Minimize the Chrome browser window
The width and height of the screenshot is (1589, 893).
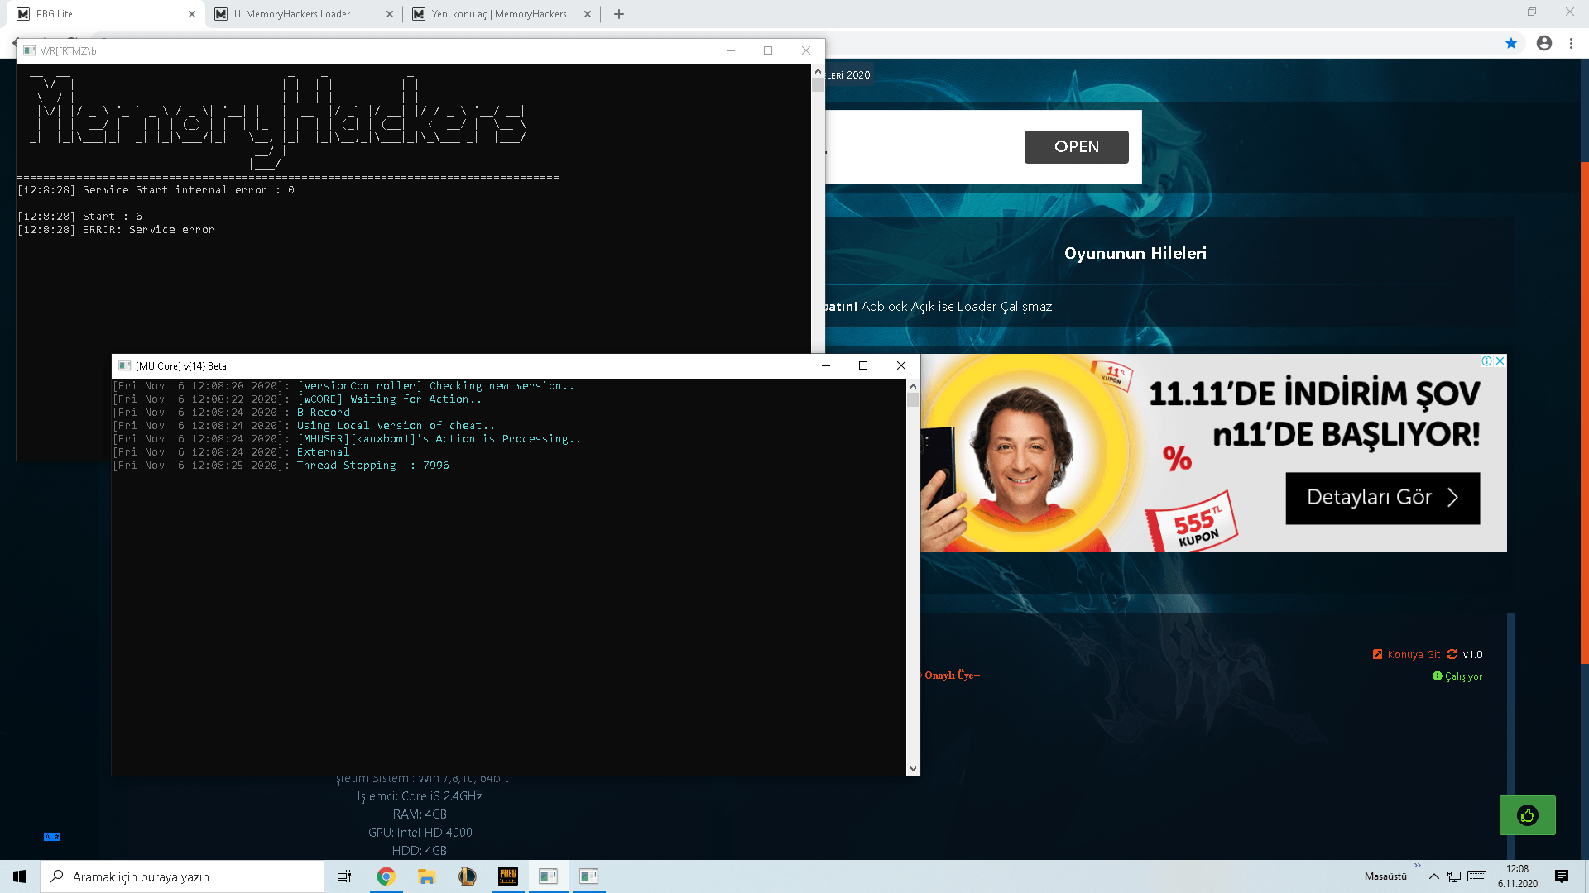1494,12
